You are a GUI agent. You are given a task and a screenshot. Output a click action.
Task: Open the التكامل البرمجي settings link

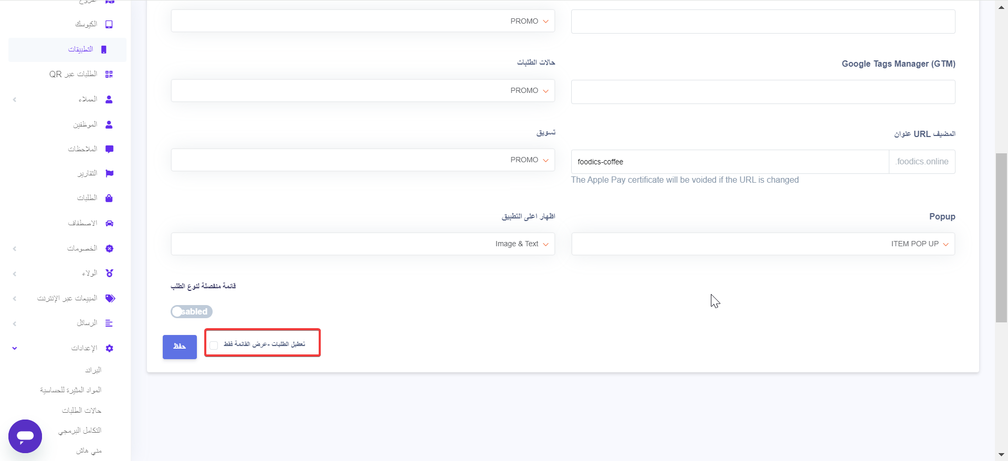point(80,430)
